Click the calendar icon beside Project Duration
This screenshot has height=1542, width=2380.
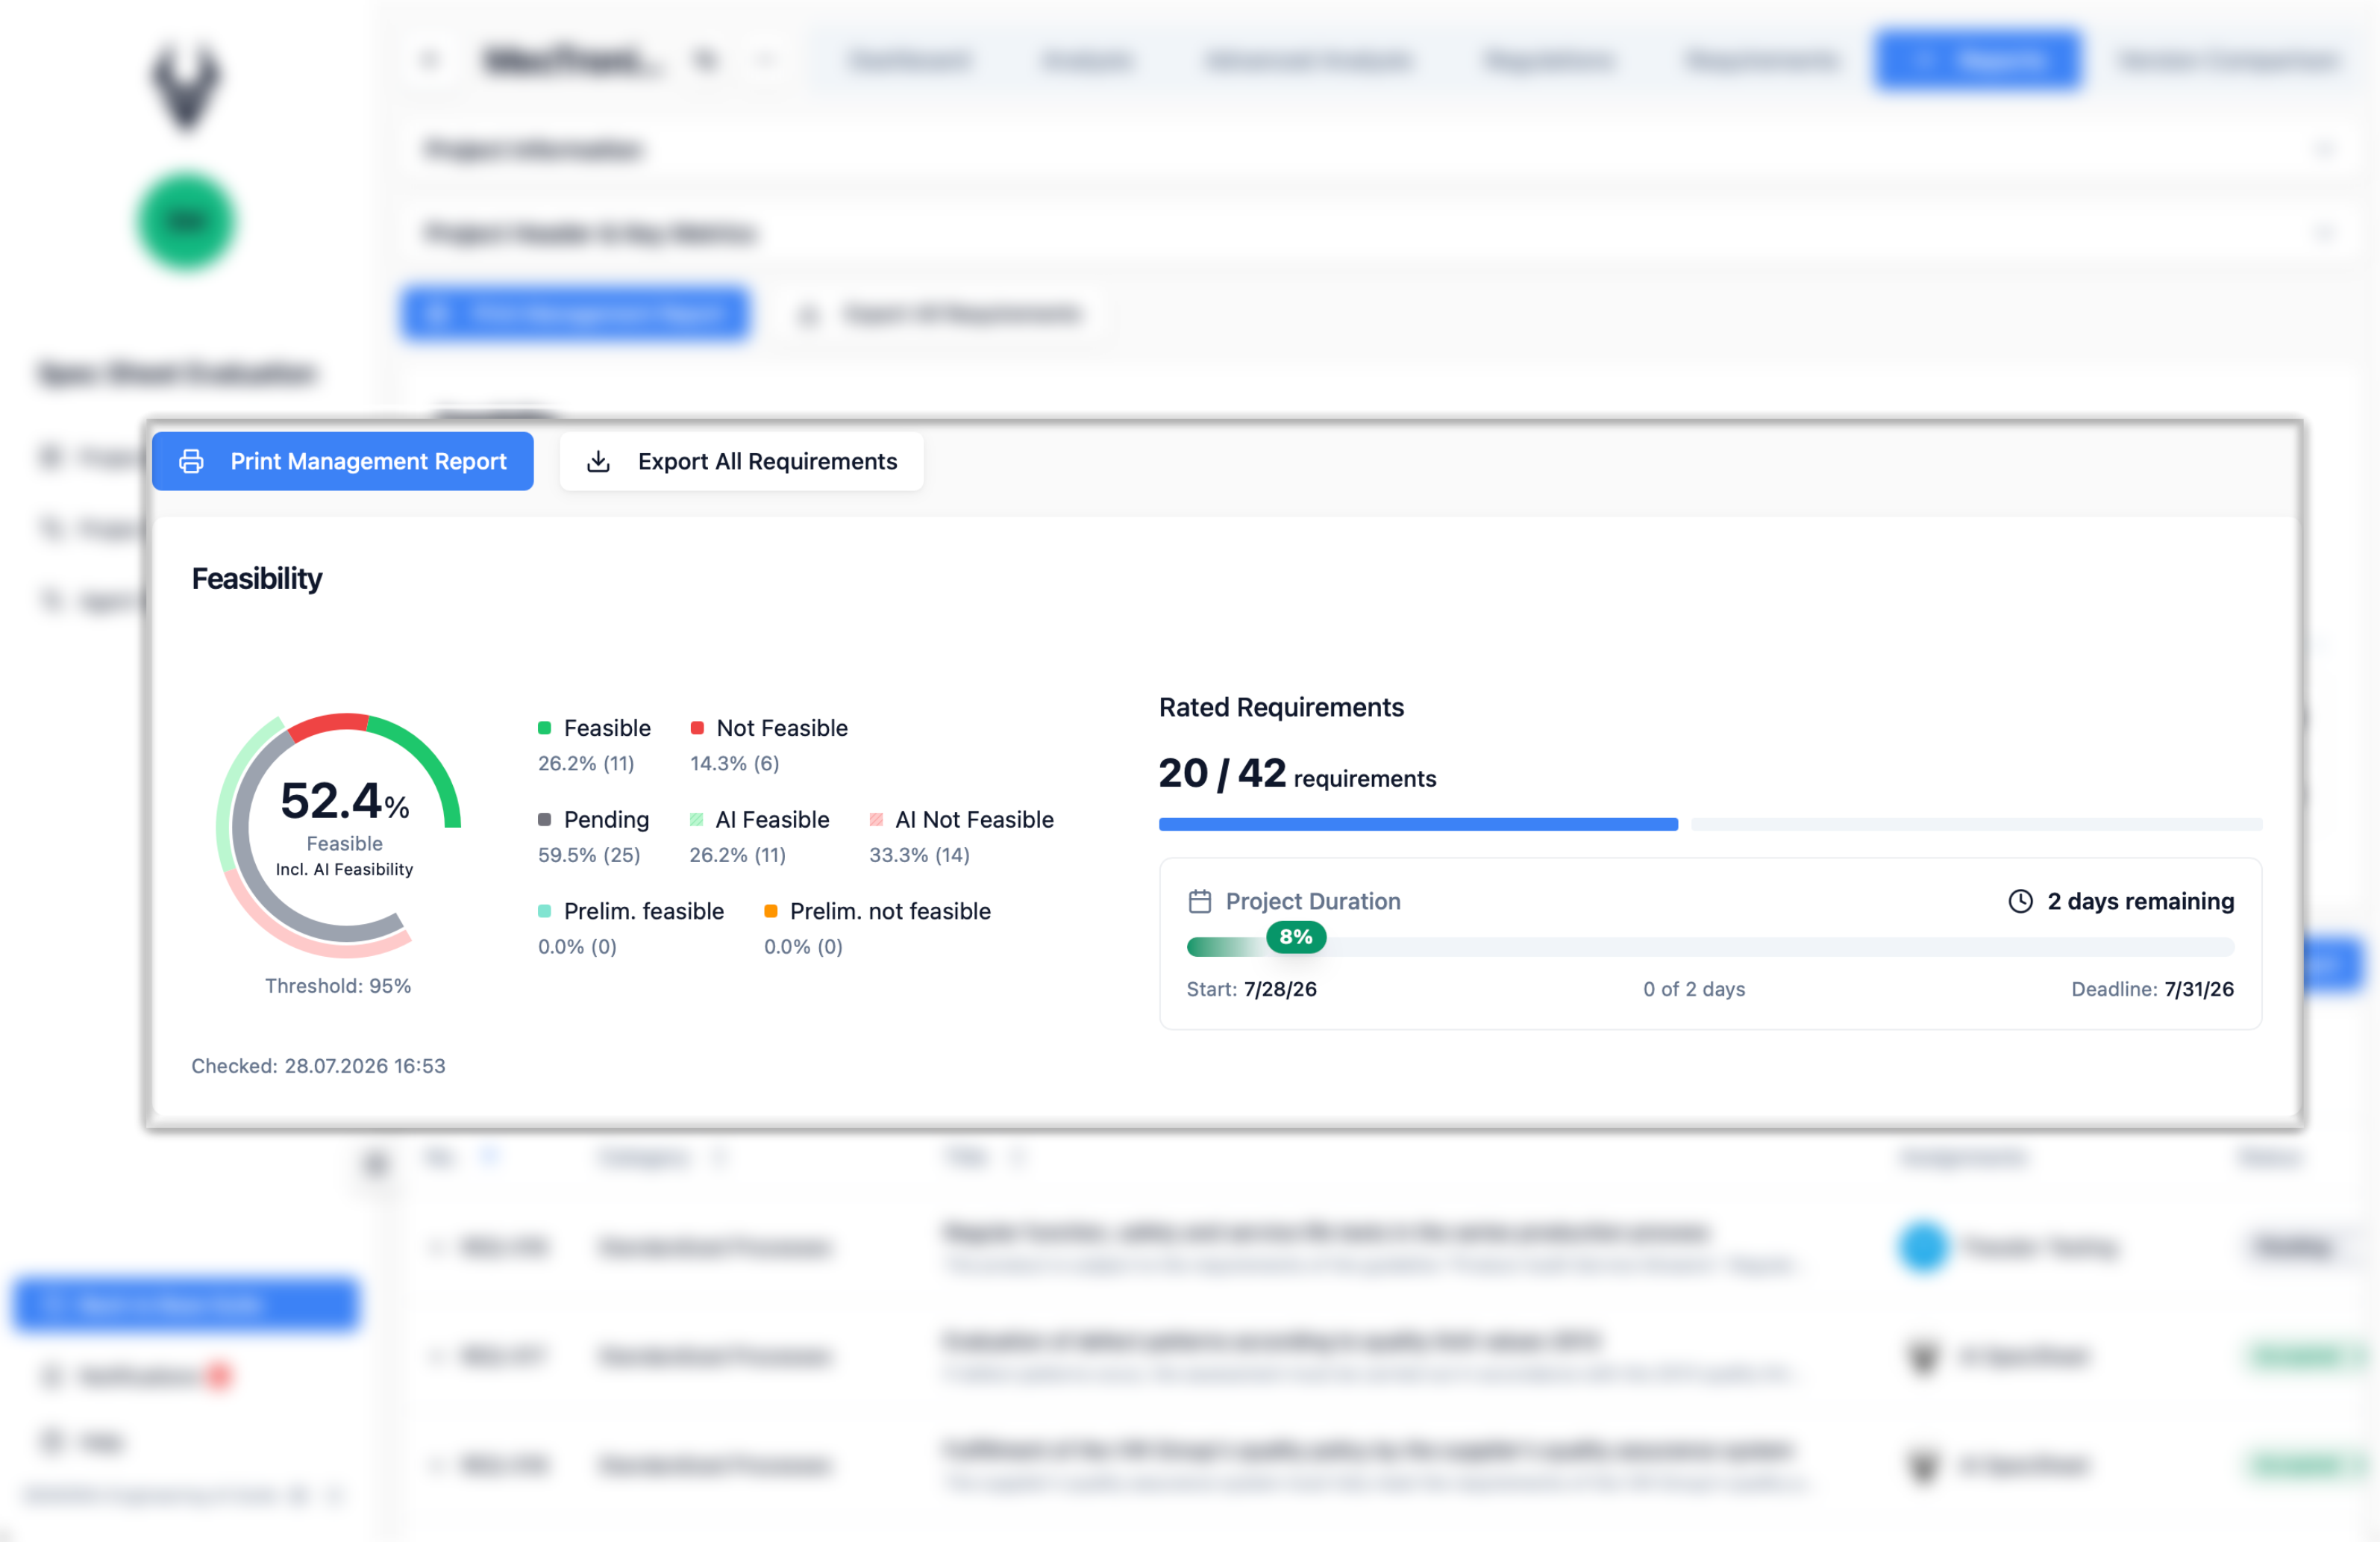pyautogui.click(x=1199, y=902)
